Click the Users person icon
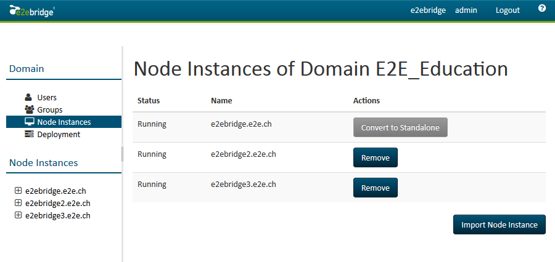Image resolution: width=555 pixels, height=262 pixels. click(28, 97)
